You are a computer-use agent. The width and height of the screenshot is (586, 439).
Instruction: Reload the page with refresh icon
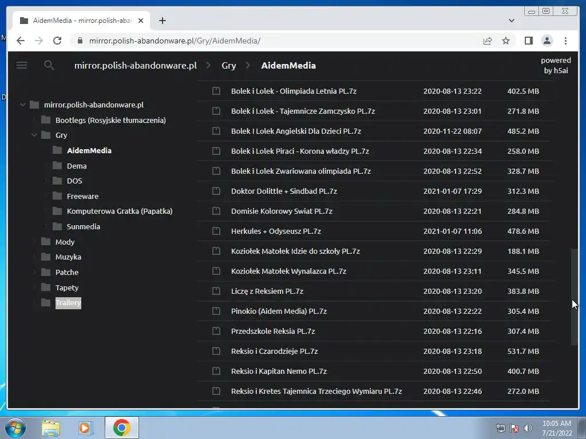coord(57,41)
